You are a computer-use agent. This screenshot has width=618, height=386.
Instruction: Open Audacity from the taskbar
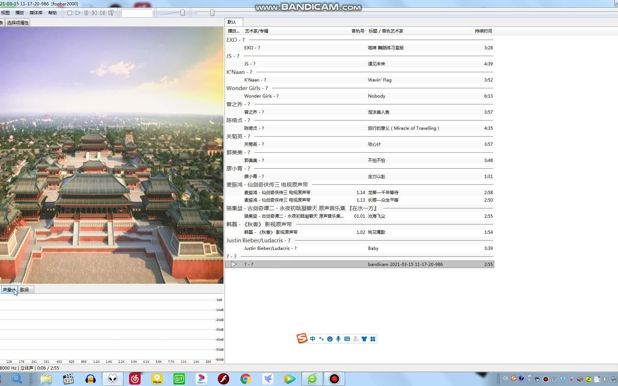tap(90, 379)
